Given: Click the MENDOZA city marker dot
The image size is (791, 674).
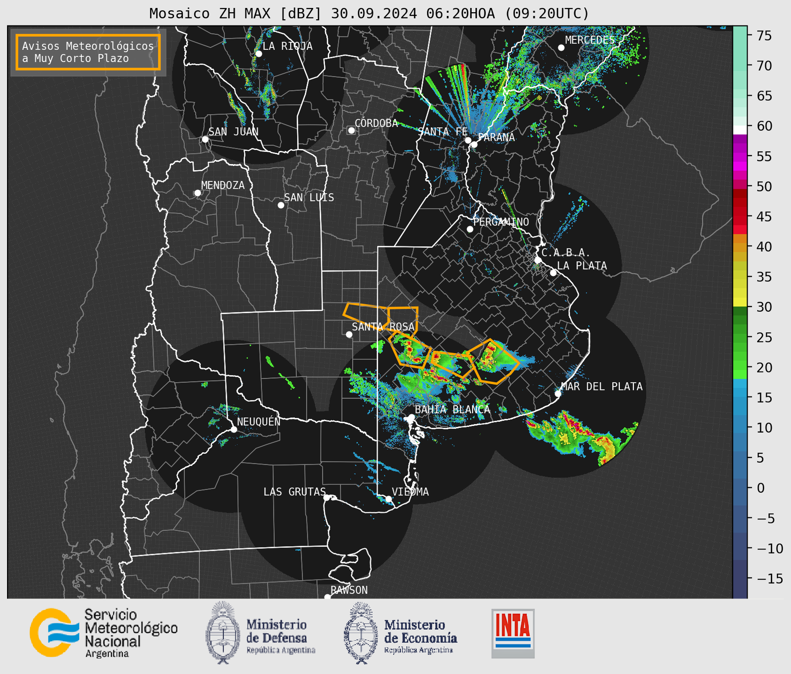Looking at the screenshot, I should coord(197,193).
